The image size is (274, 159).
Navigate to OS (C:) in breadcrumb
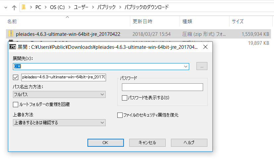coord(57,7)
